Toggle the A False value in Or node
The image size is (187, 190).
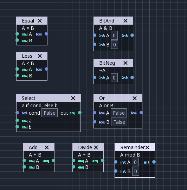(x=119, y=113)
